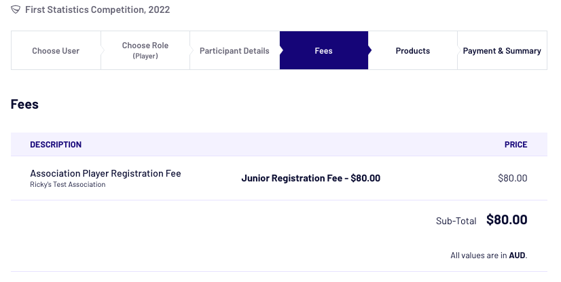Image resolution: width=561 pixels, height=282 pixels.
Task: Click the bold Sub-Total $80.00 amount
Action: point(507,220)
